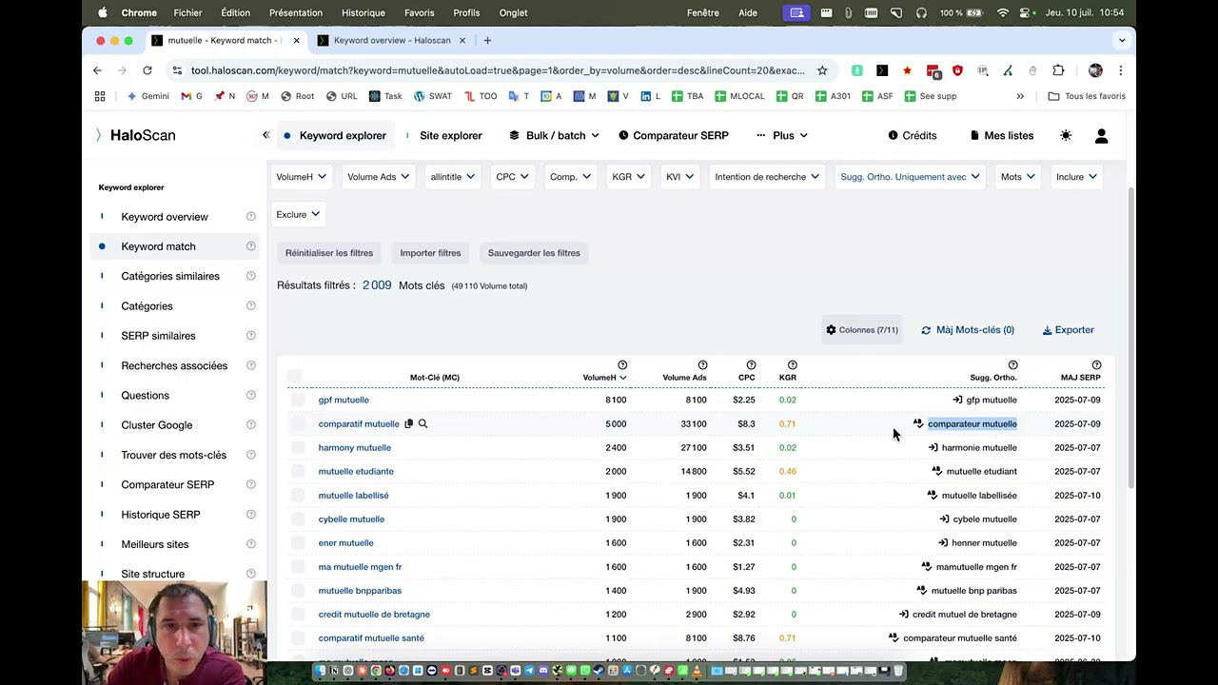Check the row box for ma mutuelle mgen fr

298,566
